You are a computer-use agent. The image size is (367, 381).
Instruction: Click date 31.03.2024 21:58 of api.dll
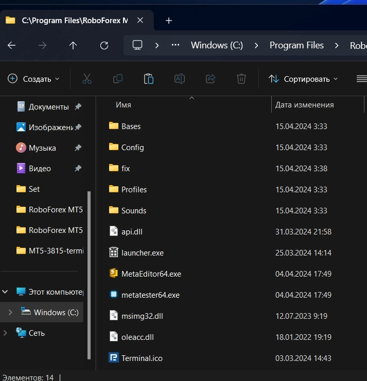coord(303,232)
